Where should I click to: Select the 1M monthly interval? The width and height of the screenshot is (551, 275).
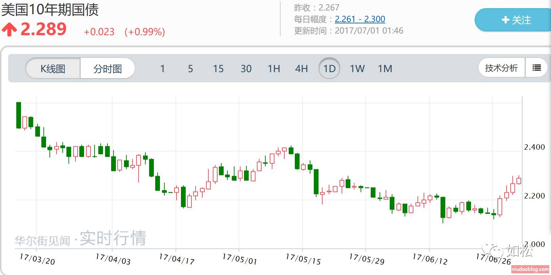point(385,69)
